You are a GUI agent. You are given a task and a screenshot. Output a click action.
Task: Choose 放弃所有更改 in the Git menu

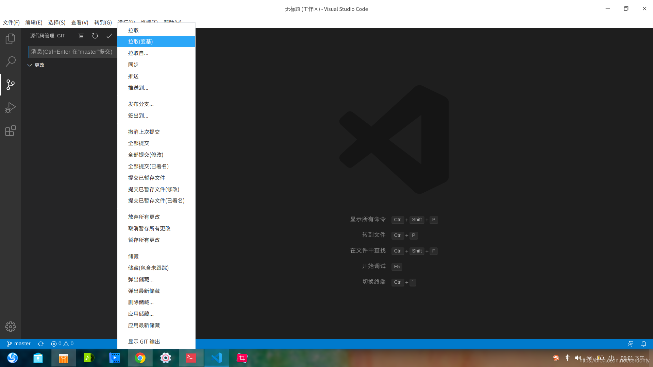click(156, 217)
